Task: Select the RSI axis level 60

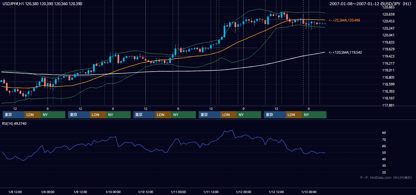Action: pos(384,146)
